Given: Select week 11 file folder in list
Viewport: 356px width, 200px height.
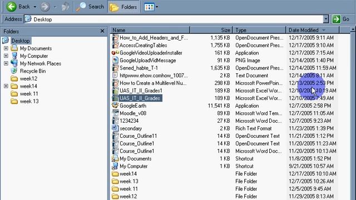Looking at the screenshot, I should (x=128, y=189).
